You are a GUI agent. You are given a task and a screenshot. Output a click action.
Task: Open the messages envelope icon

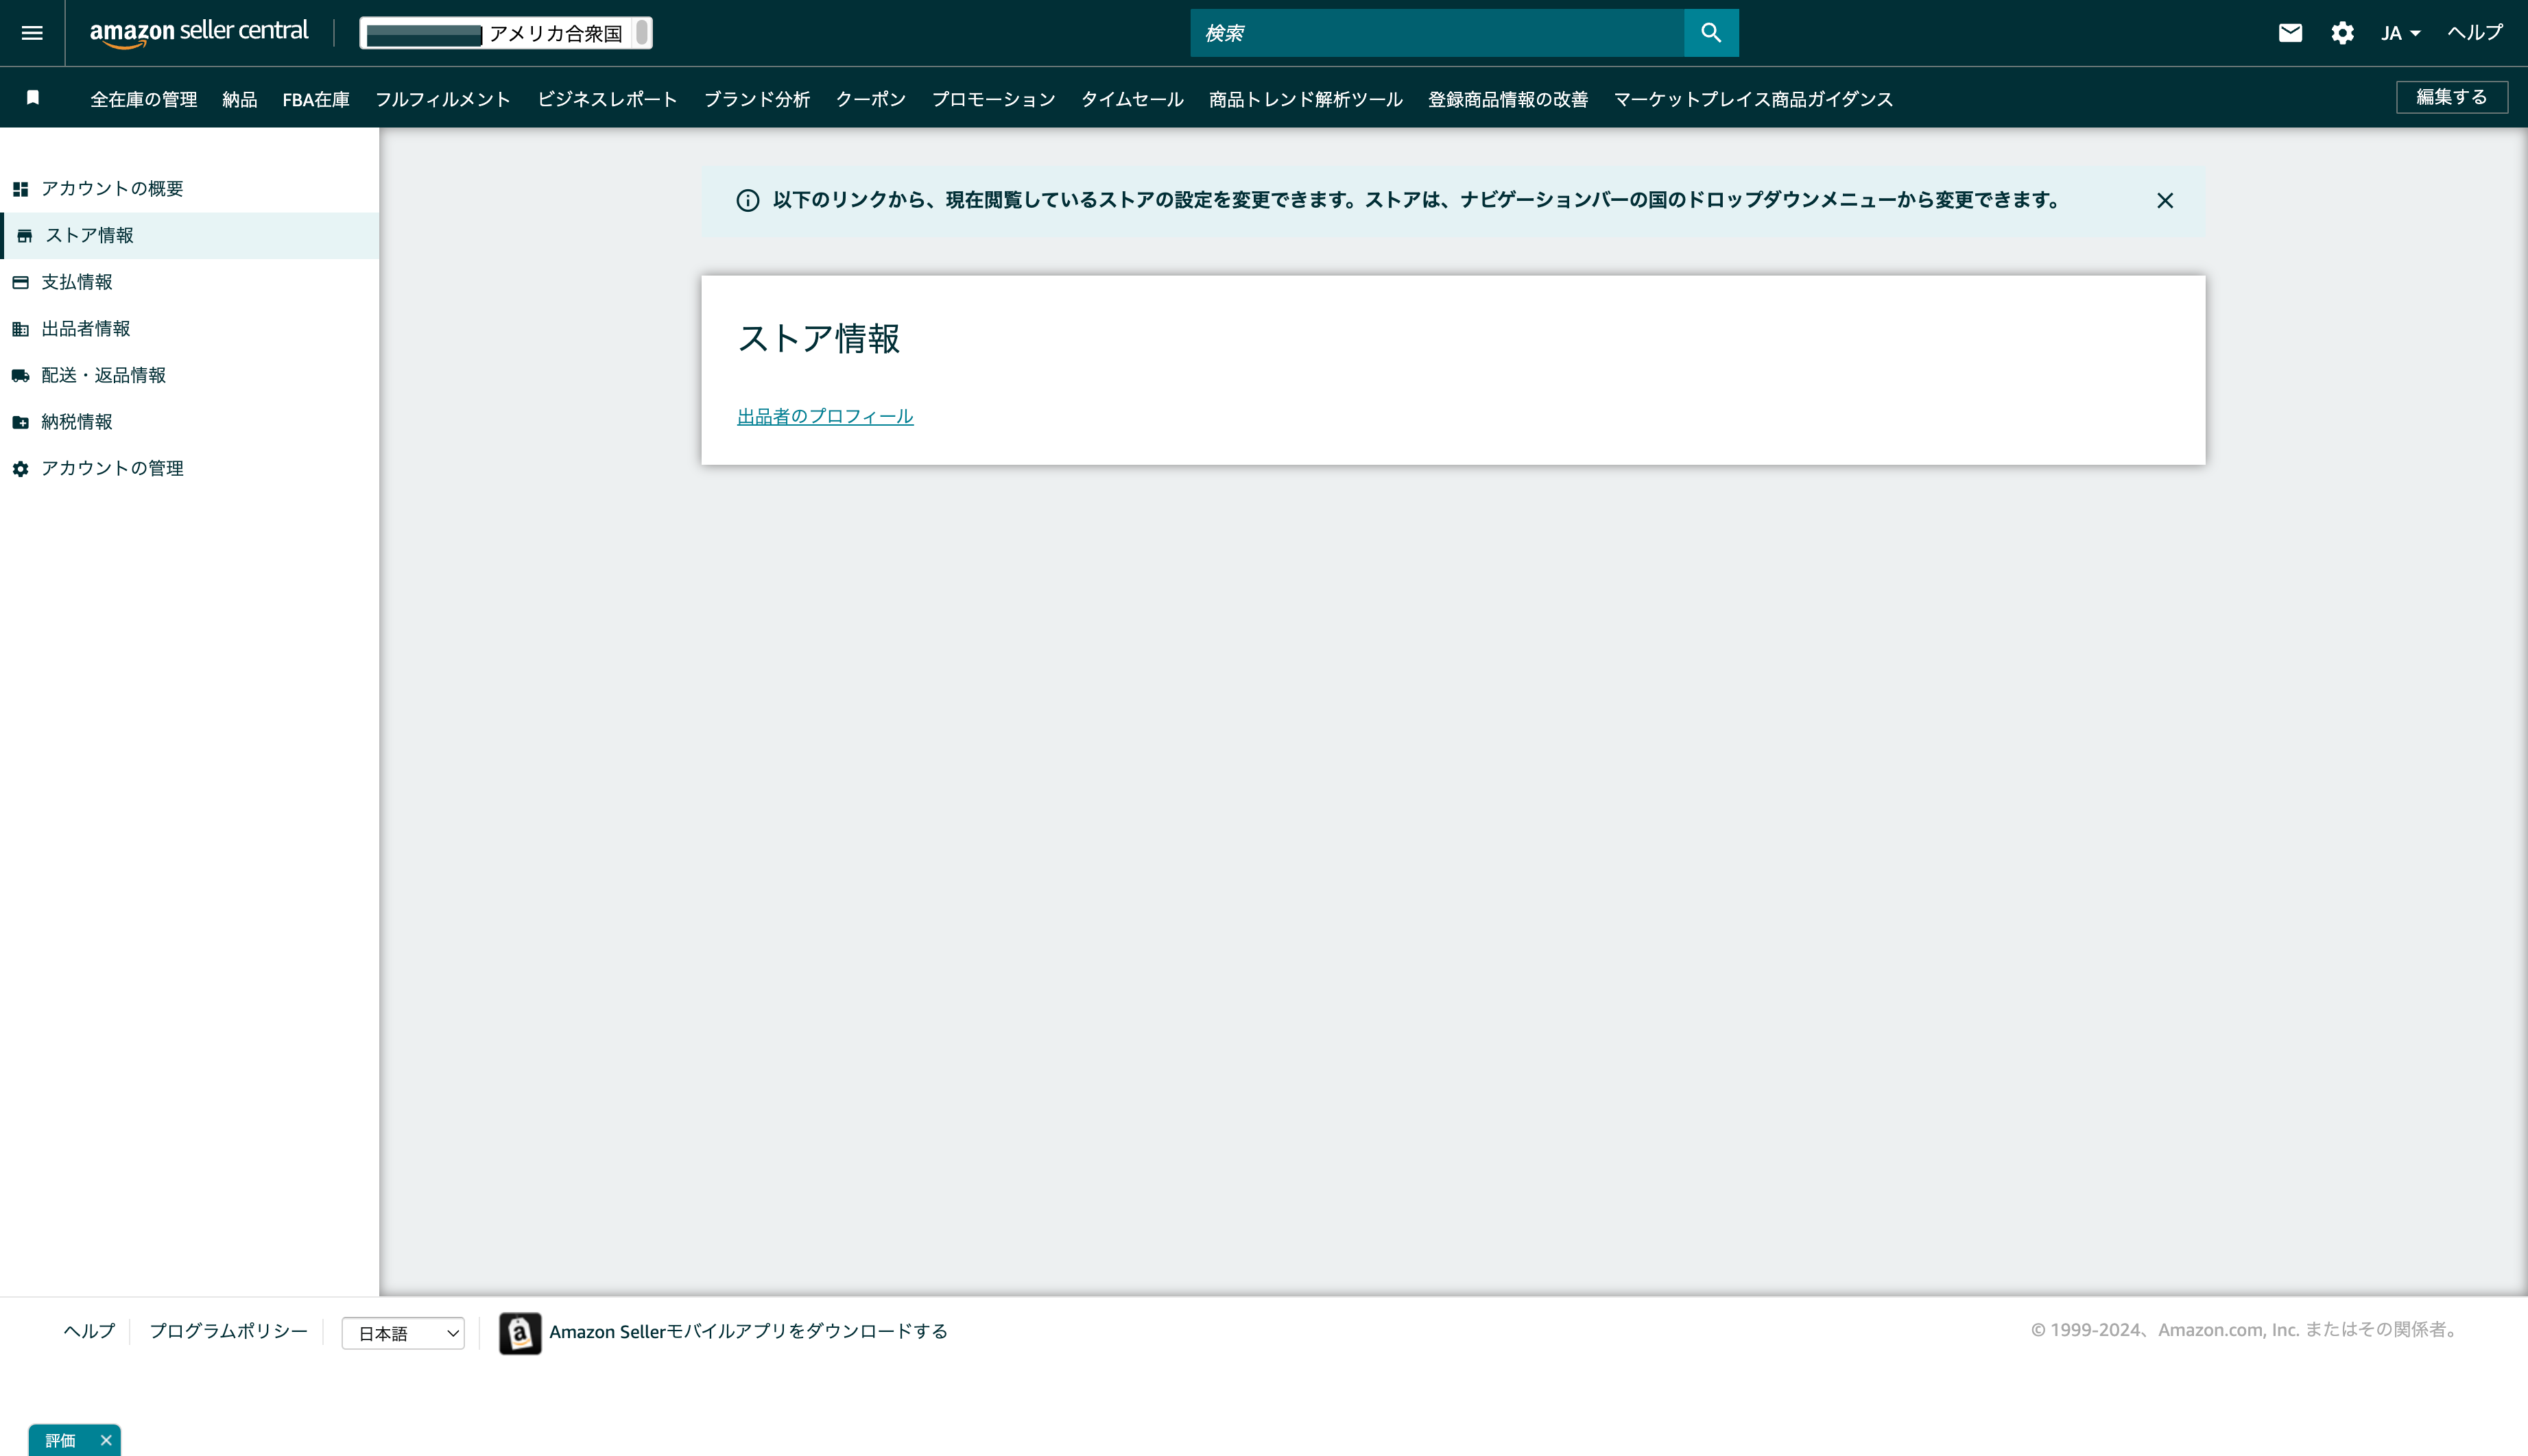[x=2290, y=33]
